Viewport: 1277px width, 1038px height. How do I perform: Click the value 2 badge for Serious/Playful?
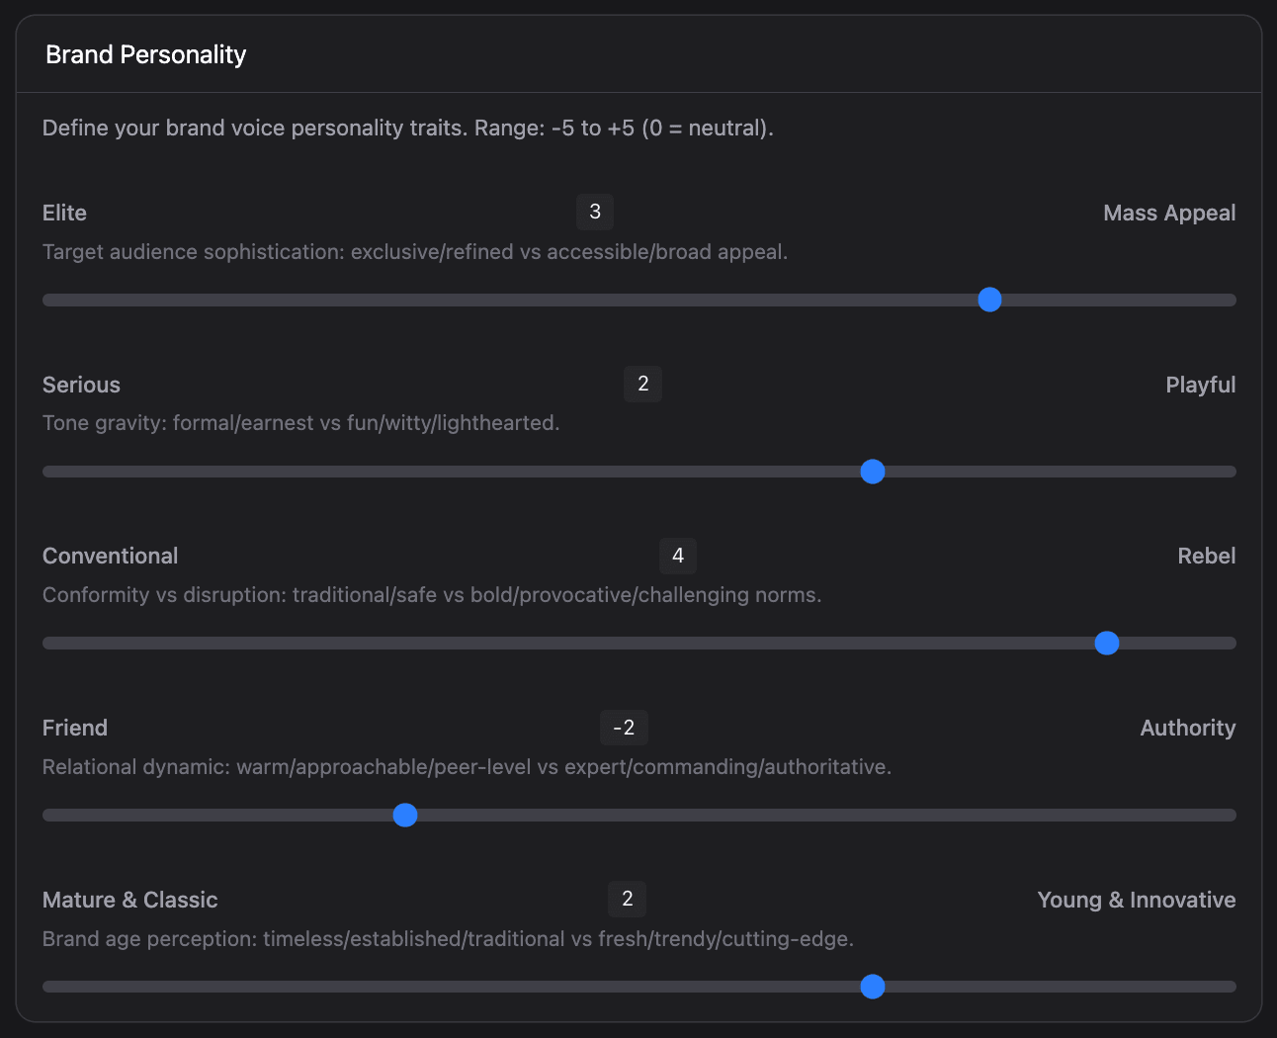pos(643,384)
